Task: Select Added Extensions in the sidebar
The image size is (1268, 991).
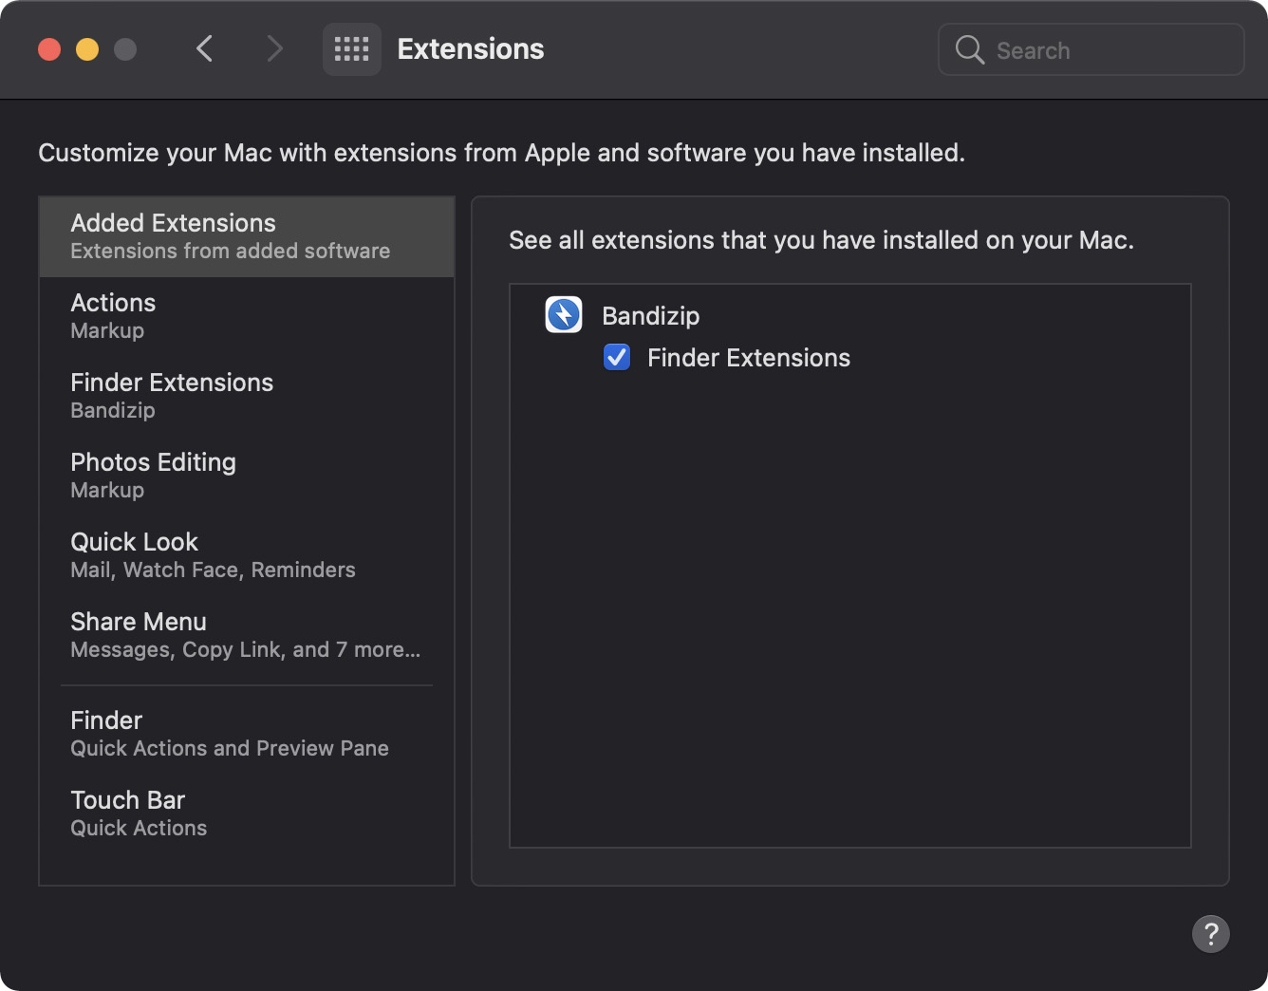Action: 247,236
